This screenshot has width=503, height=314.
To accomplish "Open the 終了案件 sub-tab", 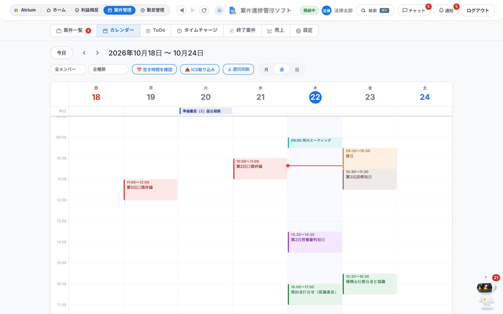I will click(242, 31).
